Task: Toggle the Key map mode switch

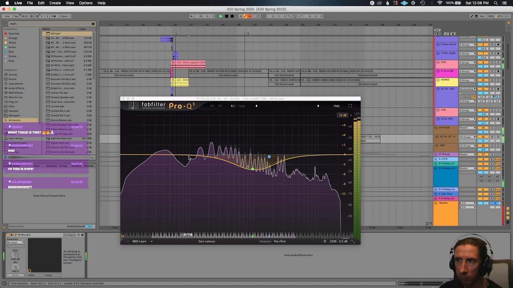Action: coord(482,16)
